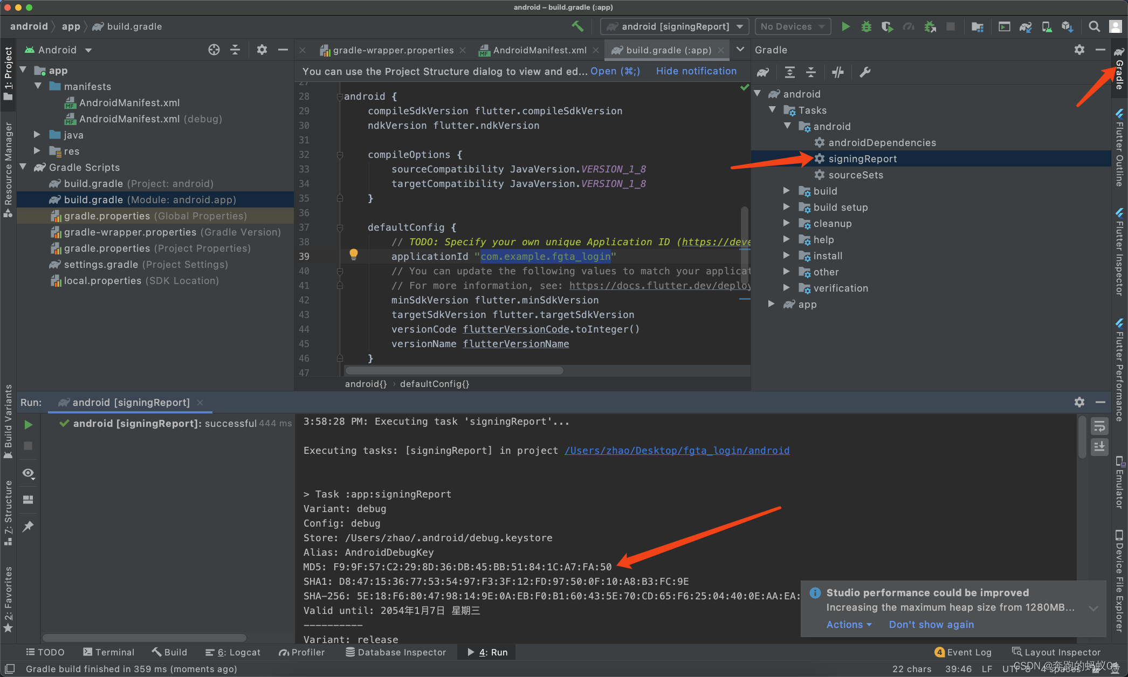Select the signingReport Gradle task

pyautogui.click(x=862, y=158)
